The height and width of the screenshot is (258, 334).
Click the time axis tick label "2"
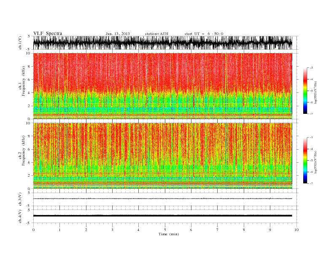(86, 230)
